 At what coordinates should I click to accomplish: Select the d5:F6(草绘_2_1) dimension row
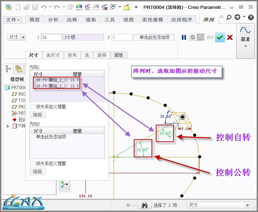coord(67,86)
